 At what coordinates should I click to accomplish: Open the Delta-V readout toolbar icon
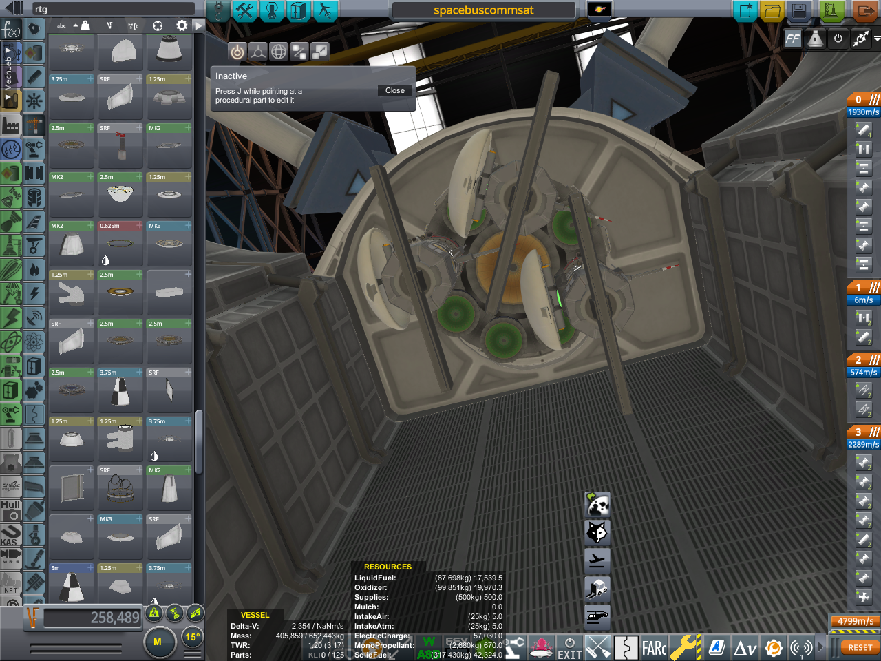[x=745, y=648]
